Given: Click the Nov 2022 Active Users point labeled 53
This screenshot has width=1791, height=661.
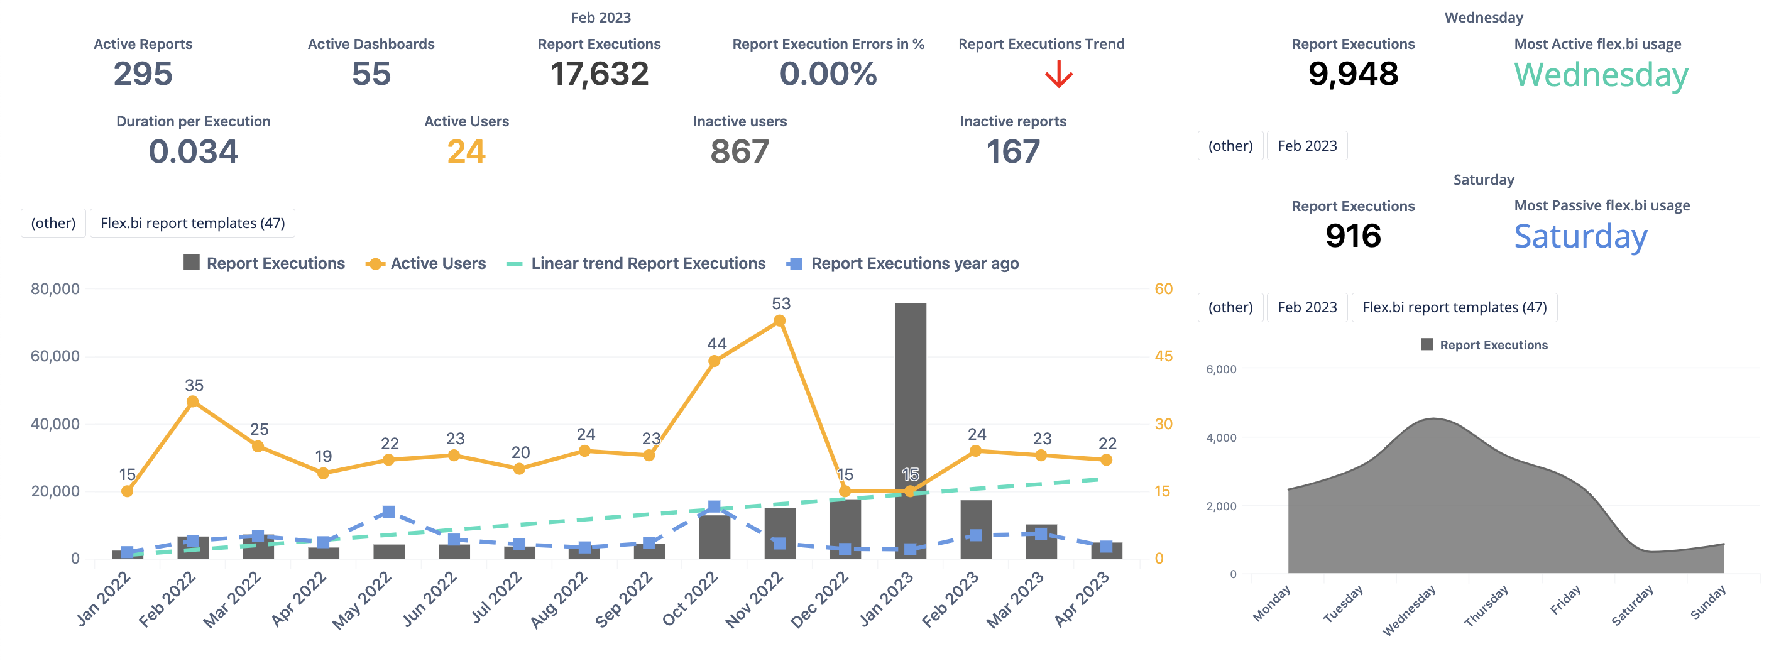Looking at the screenshot, I should click(x=779, y=321).
